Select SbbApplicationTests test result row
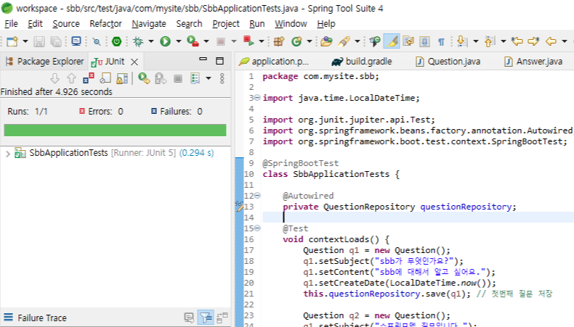The height and width of the screenshot is (327, 574). 115,153
